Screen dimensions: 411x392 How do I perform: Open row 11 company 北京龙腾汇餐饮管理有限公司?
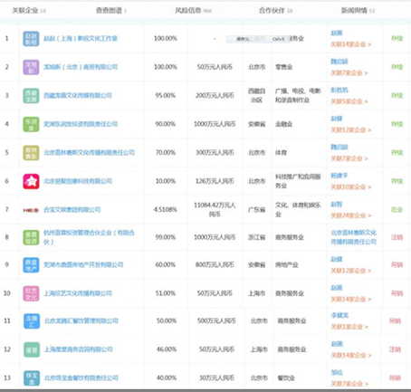click(x=81, y=320)
